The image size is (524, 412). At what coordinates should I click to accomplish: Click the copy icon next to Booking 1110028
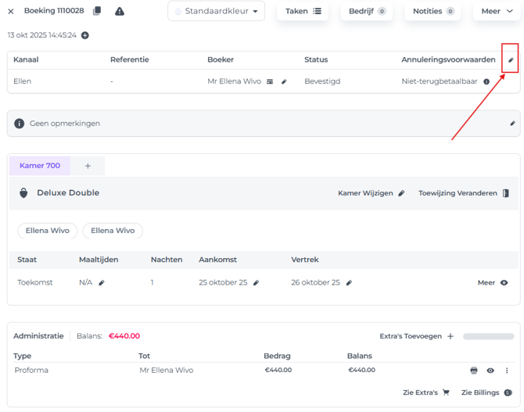tap(97, 11)
